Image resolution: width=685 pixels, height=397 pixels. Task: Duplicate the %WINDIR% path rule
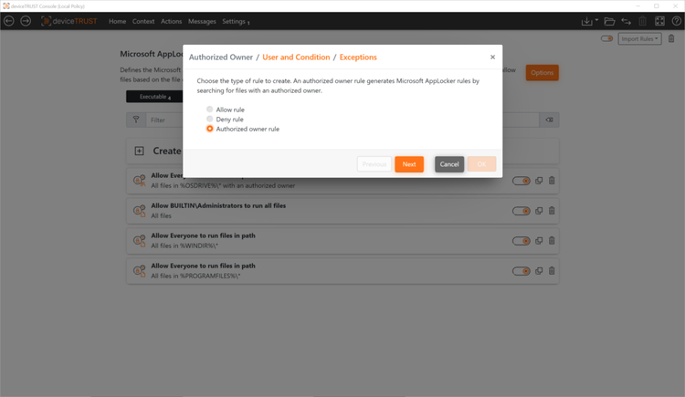539,241
